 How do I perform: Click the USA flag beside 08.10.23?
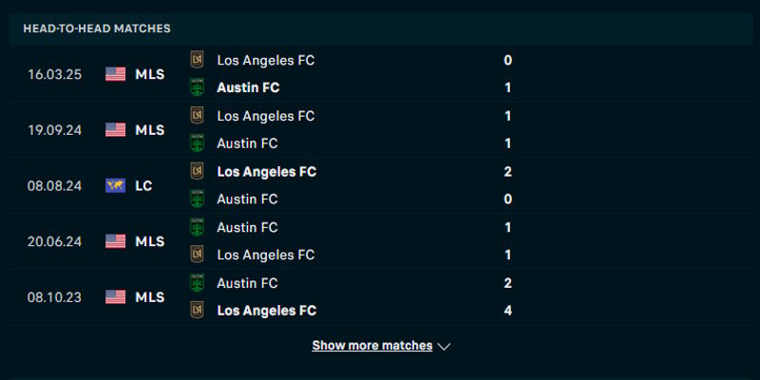[115, 296]
